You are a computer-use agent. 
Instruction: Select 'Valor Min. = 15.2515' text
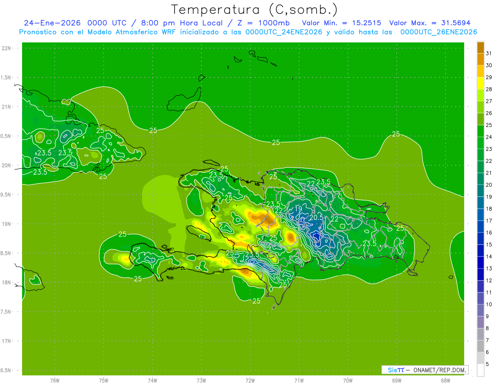341,23
